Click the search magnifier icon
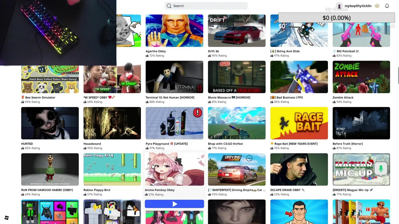The image size is (399, 224). [x=169, y=6]
